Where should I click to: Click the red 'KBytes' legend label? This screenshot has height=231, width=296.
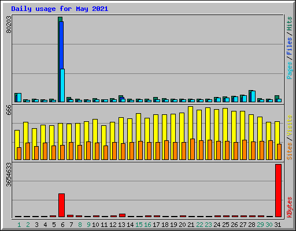click(290, 207)
